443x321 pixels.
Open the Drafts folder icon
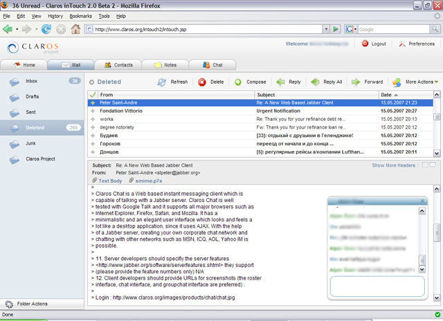point(14,98)
